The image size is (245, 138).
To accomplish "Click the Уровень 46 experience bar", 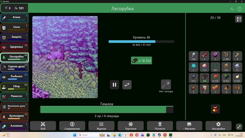I will [x=141, y=42].
